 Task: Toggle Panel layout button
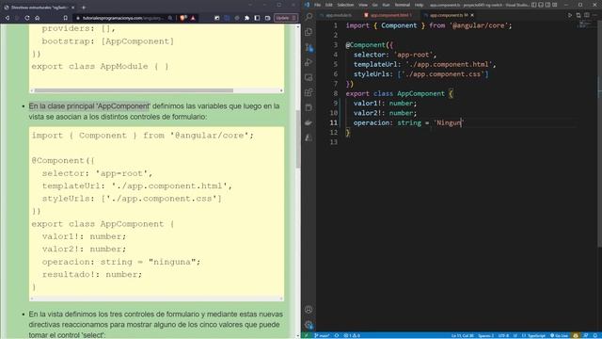click(541, 5)
